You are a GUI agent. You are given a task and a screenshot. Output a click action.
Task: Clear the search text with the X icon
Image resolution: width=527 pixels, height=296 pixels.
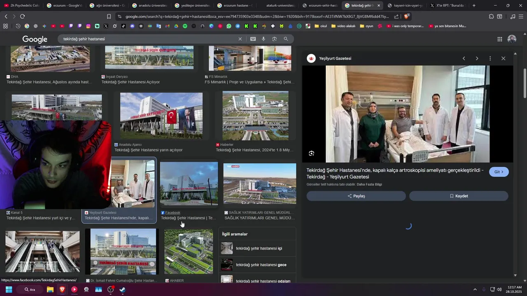[240, 39]
